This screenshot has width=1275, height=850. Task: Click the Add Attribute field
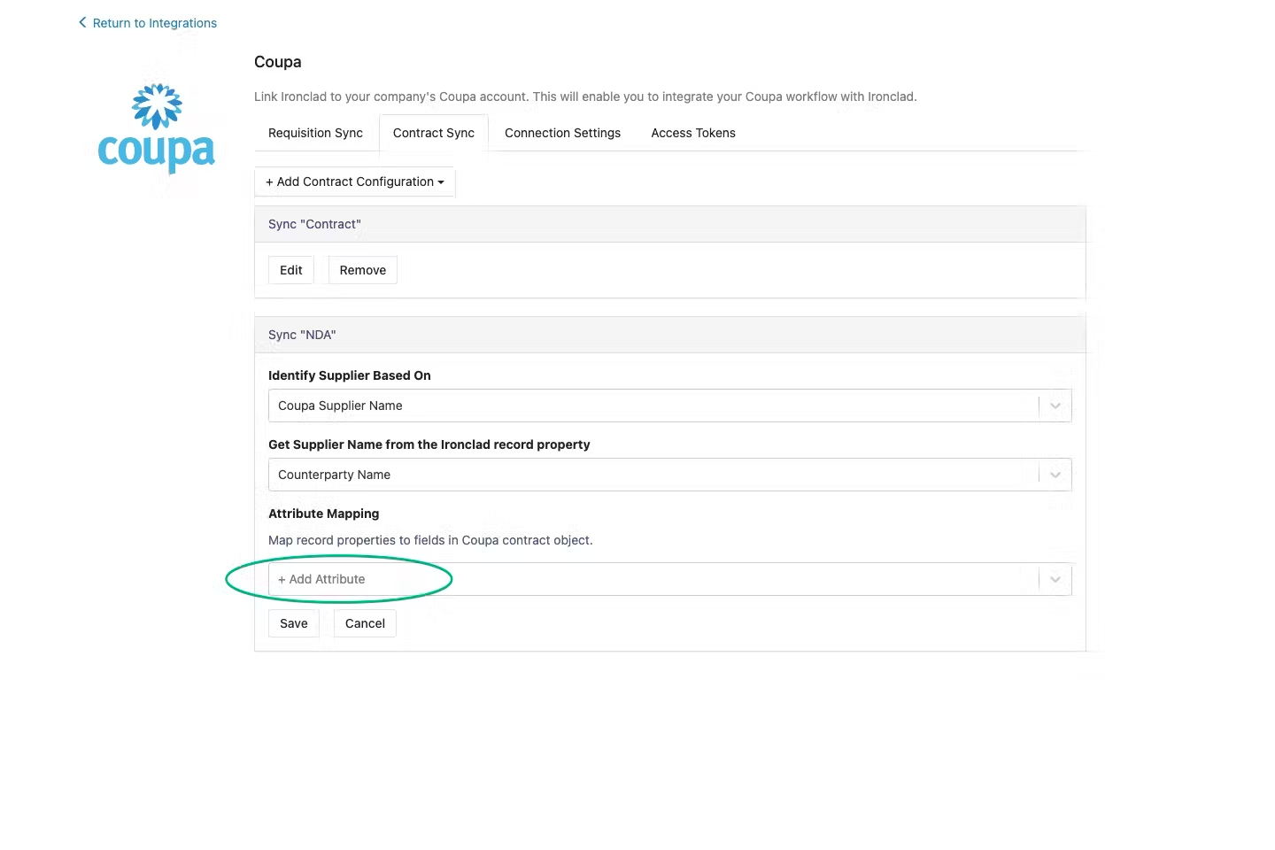click(669, 579)
